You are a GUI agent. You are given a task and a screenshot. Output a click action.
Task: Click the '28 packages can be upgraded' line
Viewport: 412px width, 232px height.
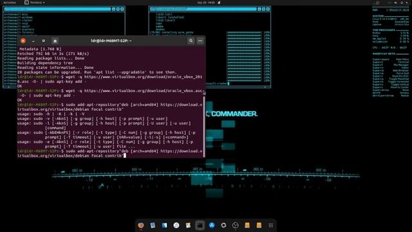click(97, 72)
